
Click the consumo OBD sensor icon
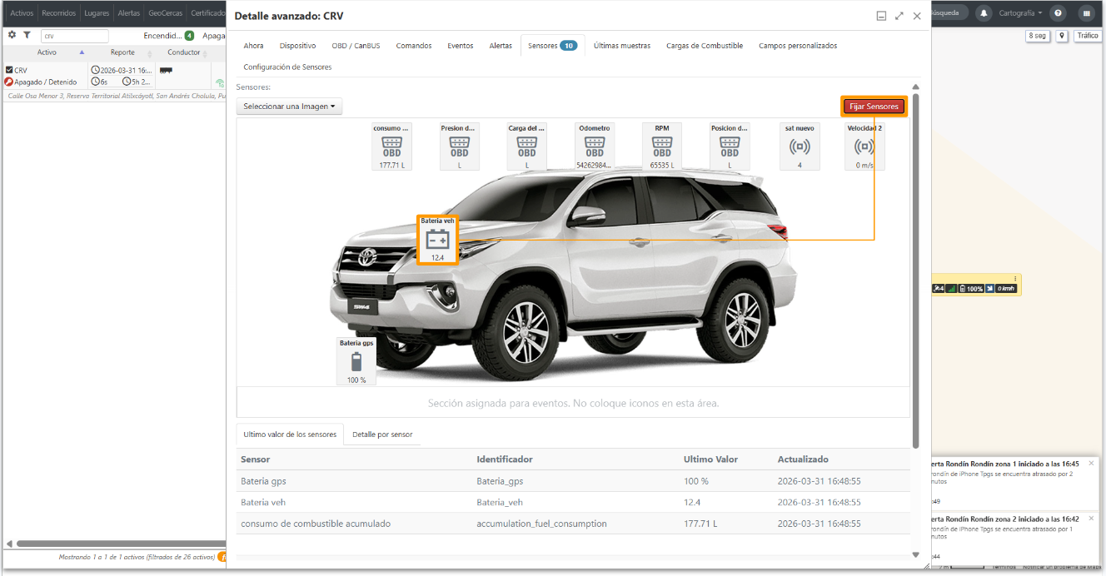391,146
